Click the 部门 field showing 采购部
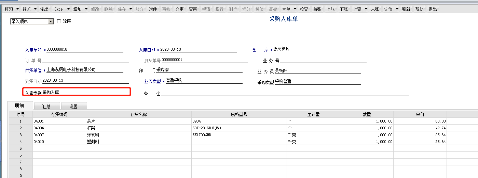This screenshot has height=178, width=478. click(199, 70)
